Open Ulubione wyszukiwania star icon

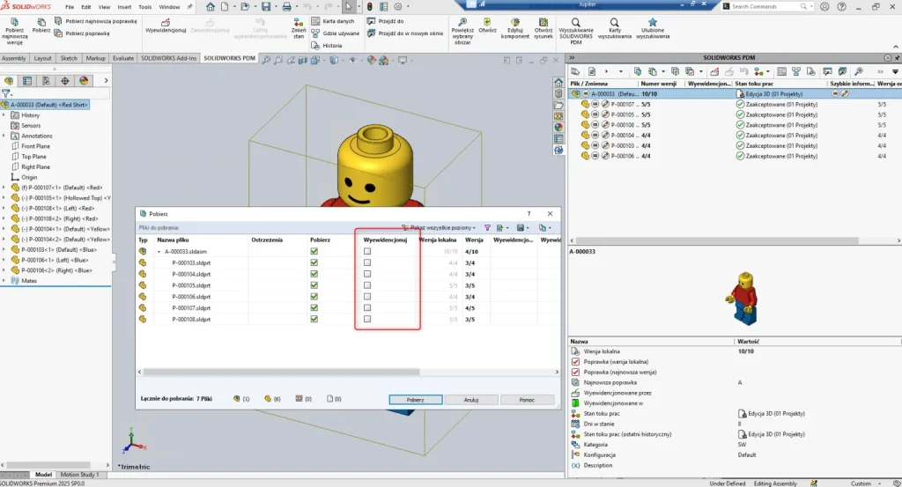[653, 22]
